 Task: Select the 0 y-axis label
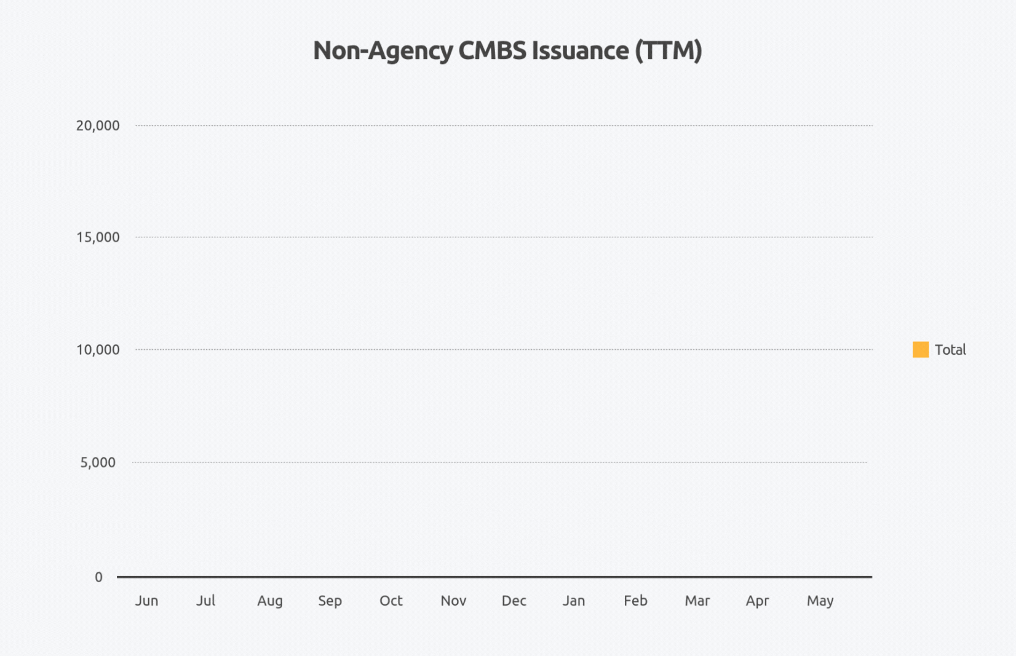[98, 577]
